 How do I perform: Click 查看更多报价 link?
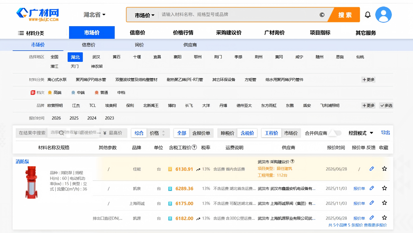click(x=375, y=225)
